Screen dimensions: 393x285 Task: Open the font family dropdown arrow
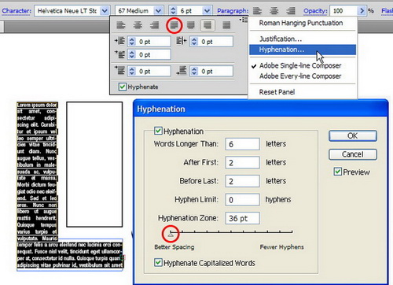coord(105,11)
